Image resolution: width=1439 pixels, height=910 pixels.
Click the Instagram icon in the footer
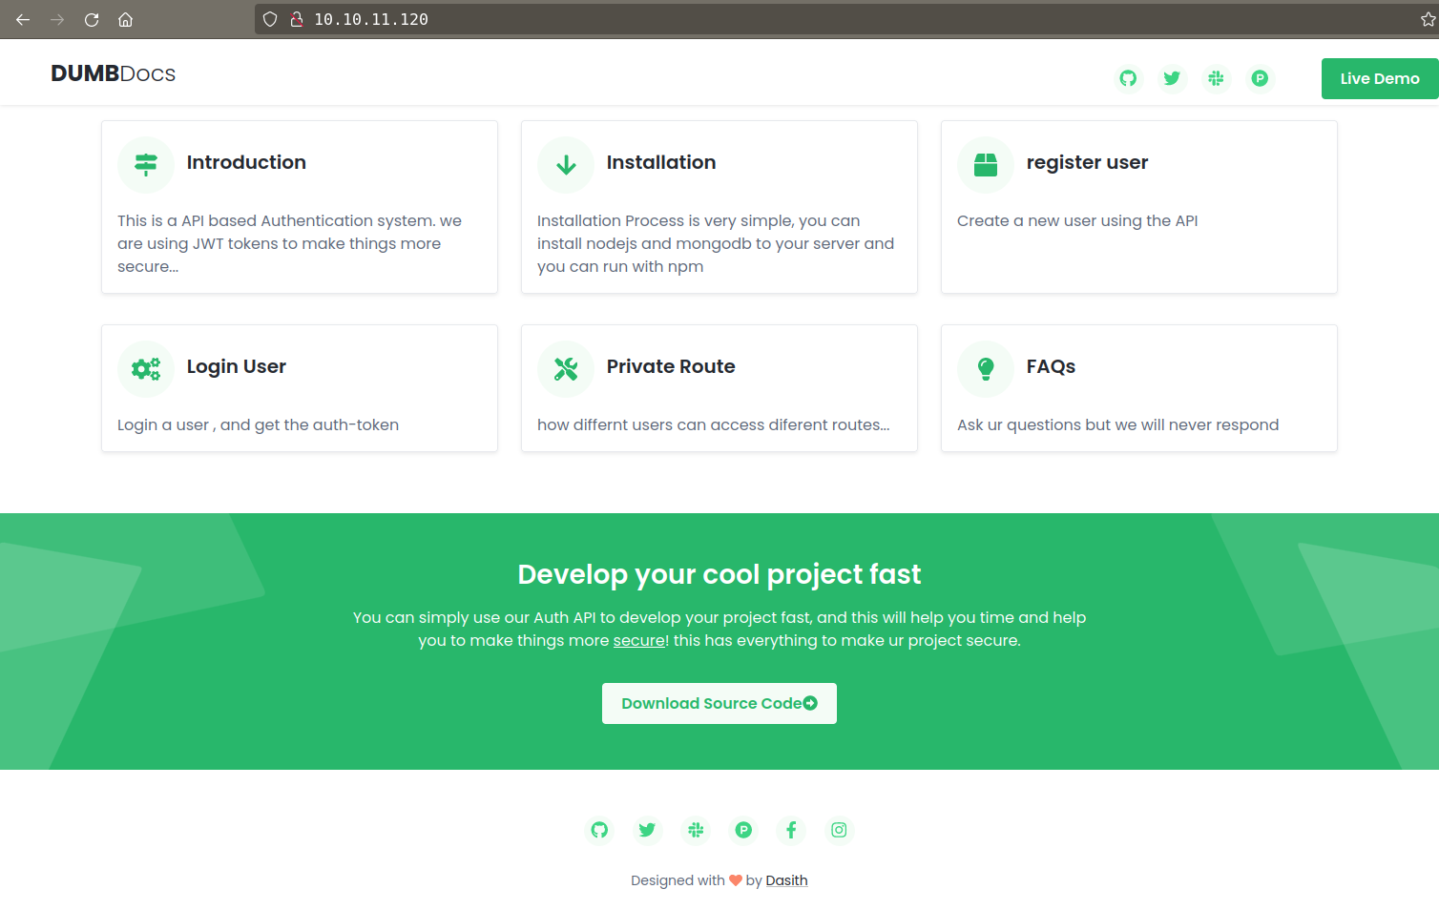click(x=839, y=830)
